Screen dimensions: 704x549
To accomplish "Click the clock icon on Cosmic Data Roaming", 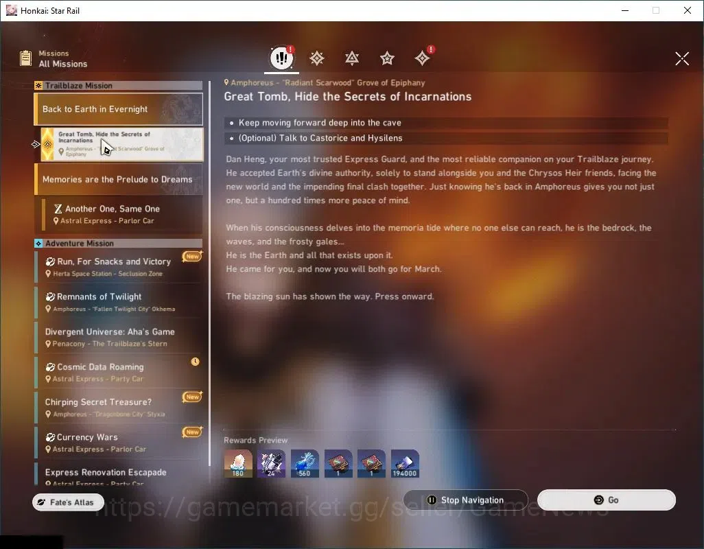I will (x=195, y=362).
